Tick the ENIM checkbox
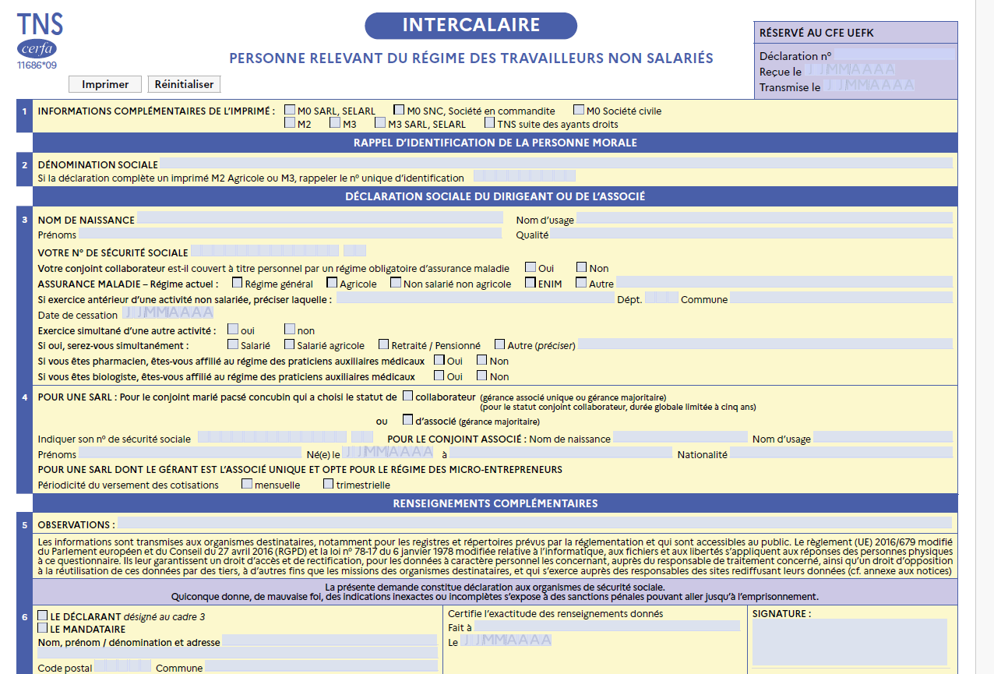 (530, 283)
